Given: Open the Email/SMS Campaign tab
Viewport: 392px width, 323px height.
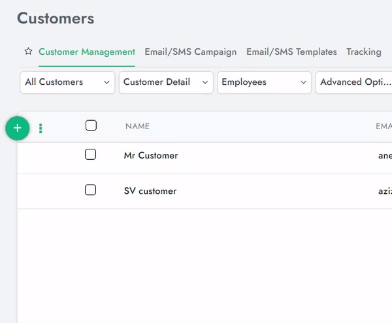Looking at the screenshot, I should [x=190, y=52].
